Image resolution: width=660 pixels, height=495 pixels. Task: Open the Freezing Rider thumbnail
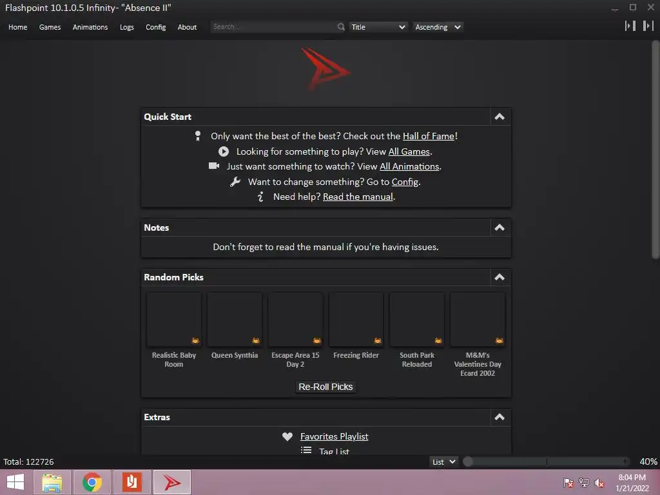pos(356,320)
